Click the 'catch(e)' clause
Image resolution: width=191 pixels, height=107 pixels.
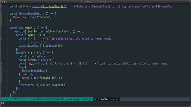pos(28,74)
